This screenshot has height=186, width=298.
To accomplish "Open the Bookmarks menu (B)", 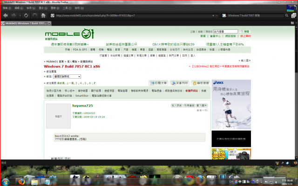I will pos(55,8).
